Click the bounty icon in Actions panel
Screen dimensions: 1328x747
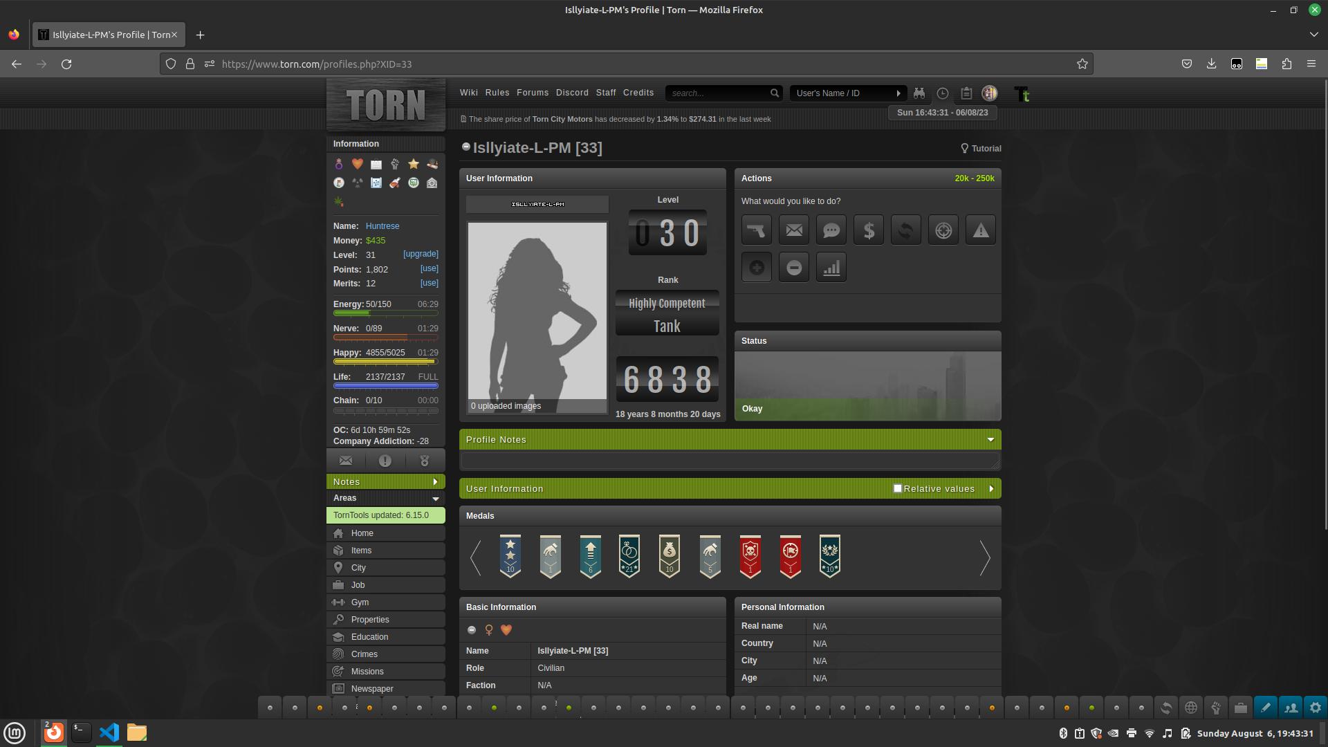coord(943,230)
